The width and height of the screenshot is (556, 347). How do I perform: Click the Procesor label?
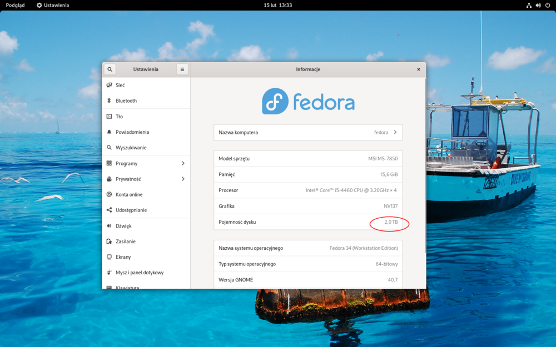click(x=229, y=190)
